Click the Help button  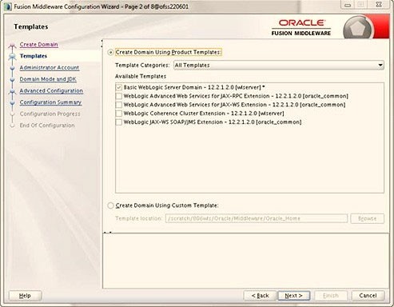click(25, 296)
